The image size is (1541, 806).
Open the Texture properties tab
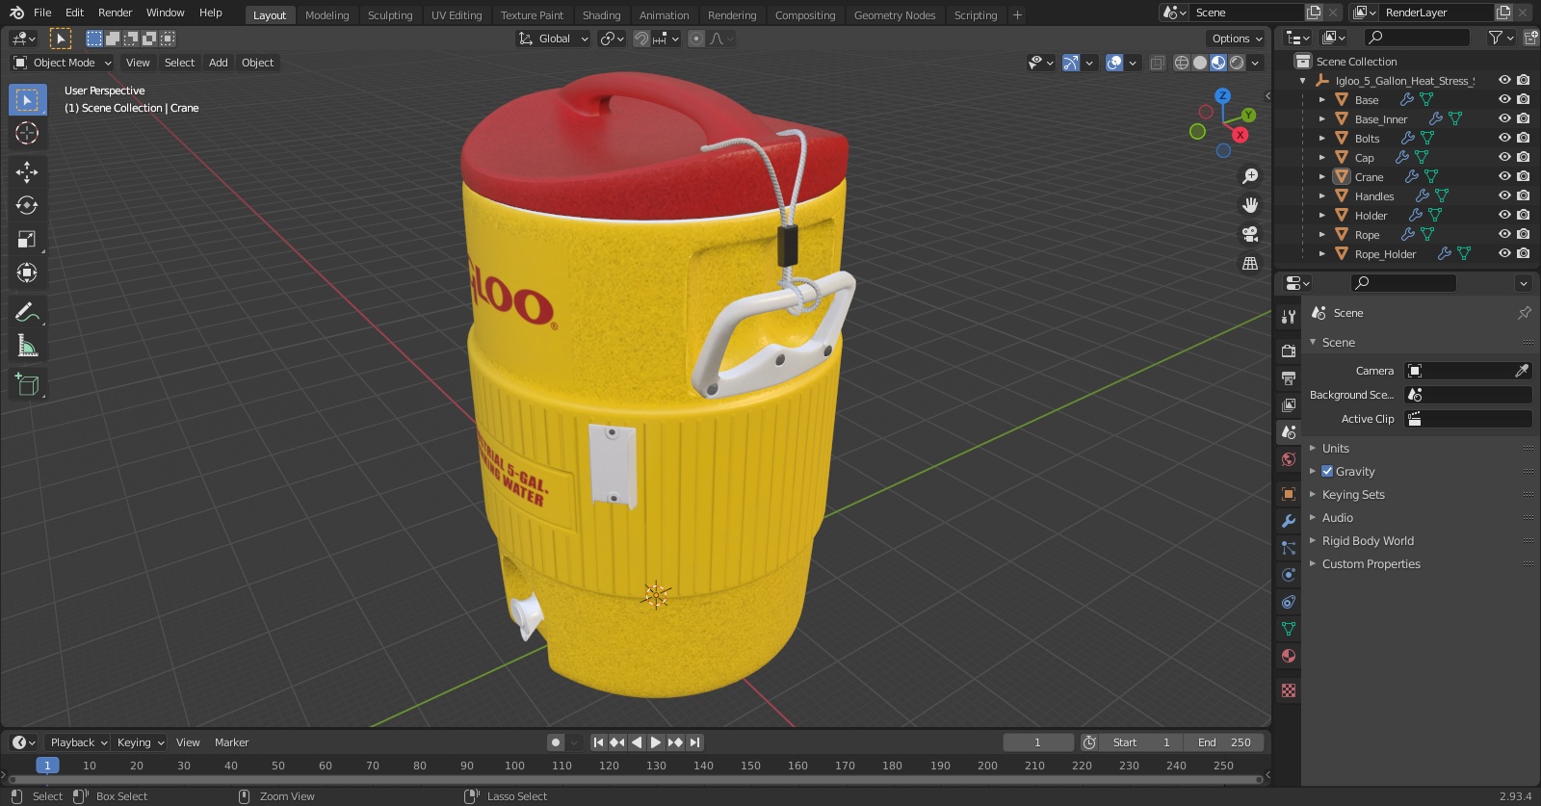(1289, 690)
